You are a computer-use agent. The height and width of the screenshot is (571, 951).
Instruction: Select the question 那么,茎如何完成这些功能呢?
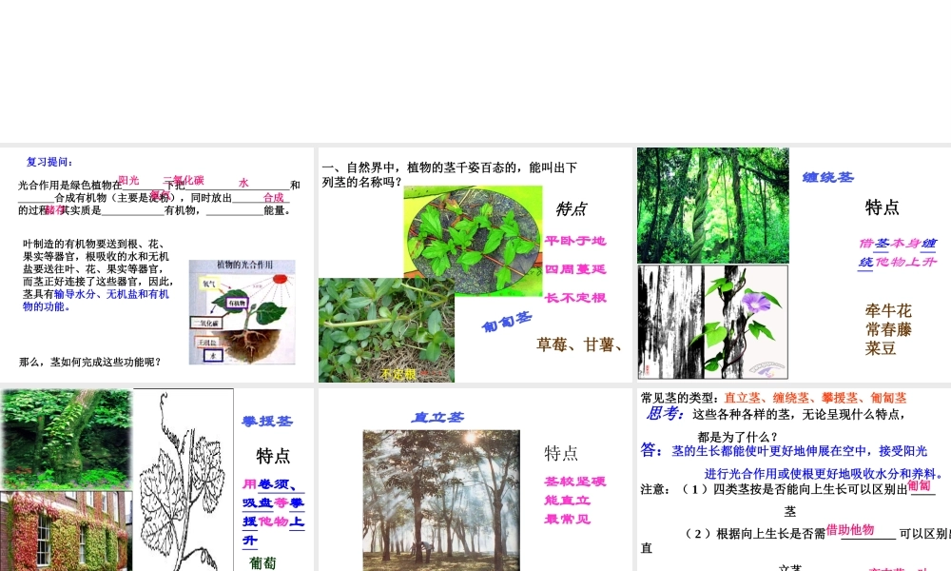89,363
